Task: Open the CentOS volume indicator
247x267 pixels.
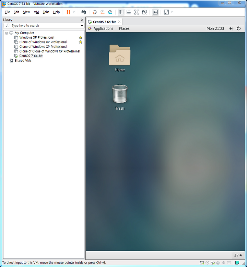Action: (231, 28)
